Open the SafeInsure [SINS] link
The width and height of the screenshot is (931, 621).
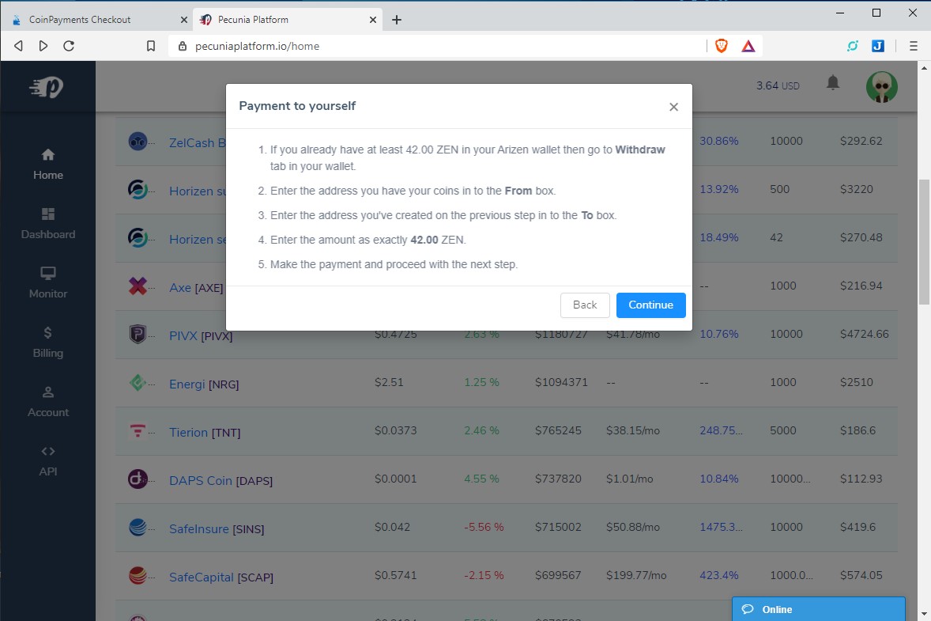[x=217, y=528]
